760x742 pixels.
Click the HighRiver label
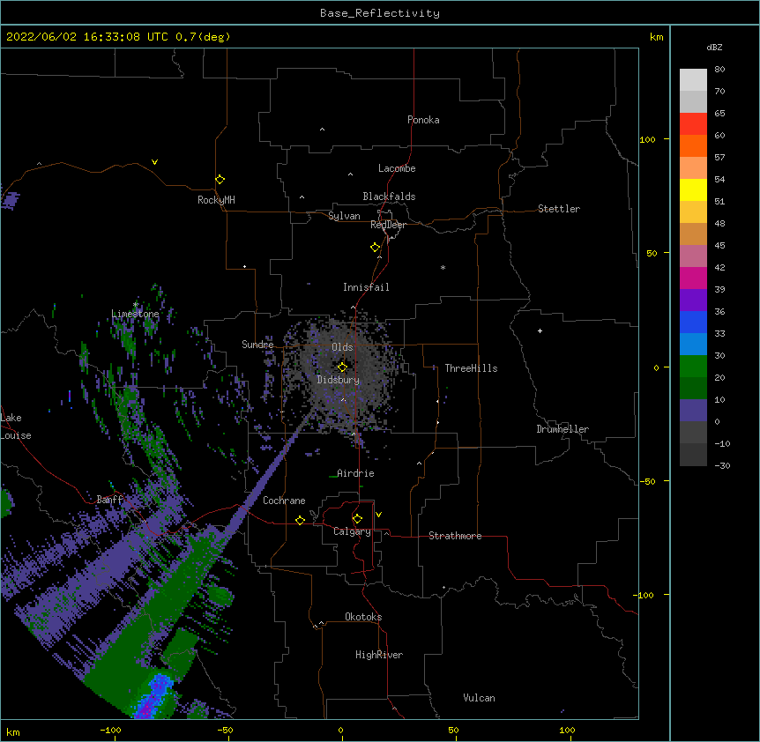point(379,655)
